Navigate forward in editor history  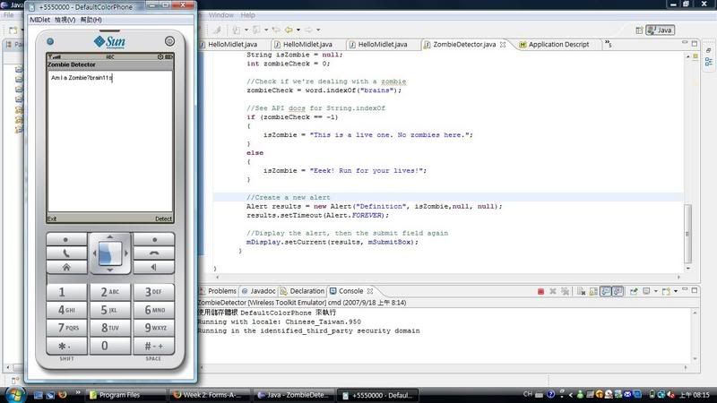click(308, 30)
